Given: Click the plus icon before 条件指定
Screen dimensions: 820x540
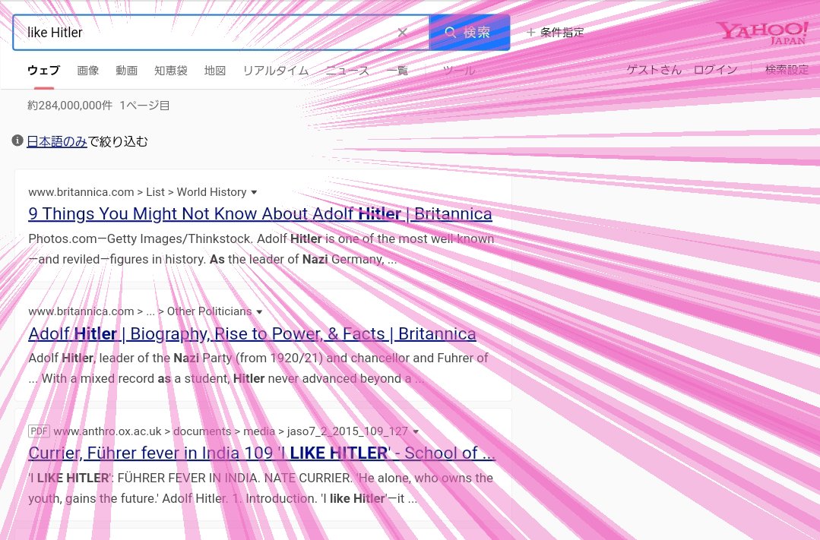Looking at the screenshot, I should coord(530,33).
